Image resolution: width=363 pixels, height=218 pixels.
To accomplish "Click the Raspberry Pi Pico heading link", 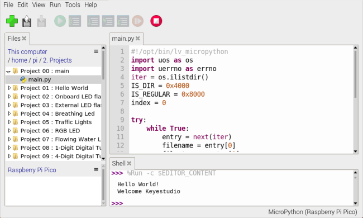I will [32, 170].
